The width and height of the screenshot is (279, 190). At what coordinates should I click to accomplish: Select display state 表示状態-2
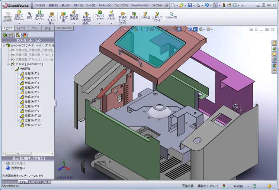tap(8, 168)
